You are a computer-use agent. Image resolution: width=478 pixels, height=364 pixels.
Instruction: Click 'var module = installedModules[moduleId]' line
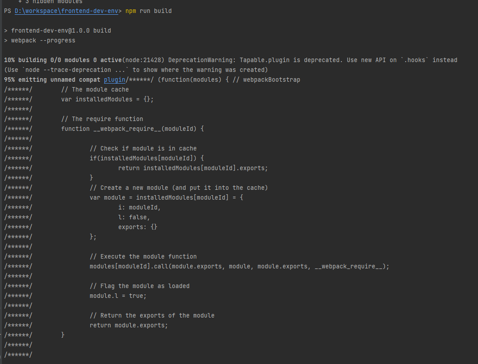point(159,197)
